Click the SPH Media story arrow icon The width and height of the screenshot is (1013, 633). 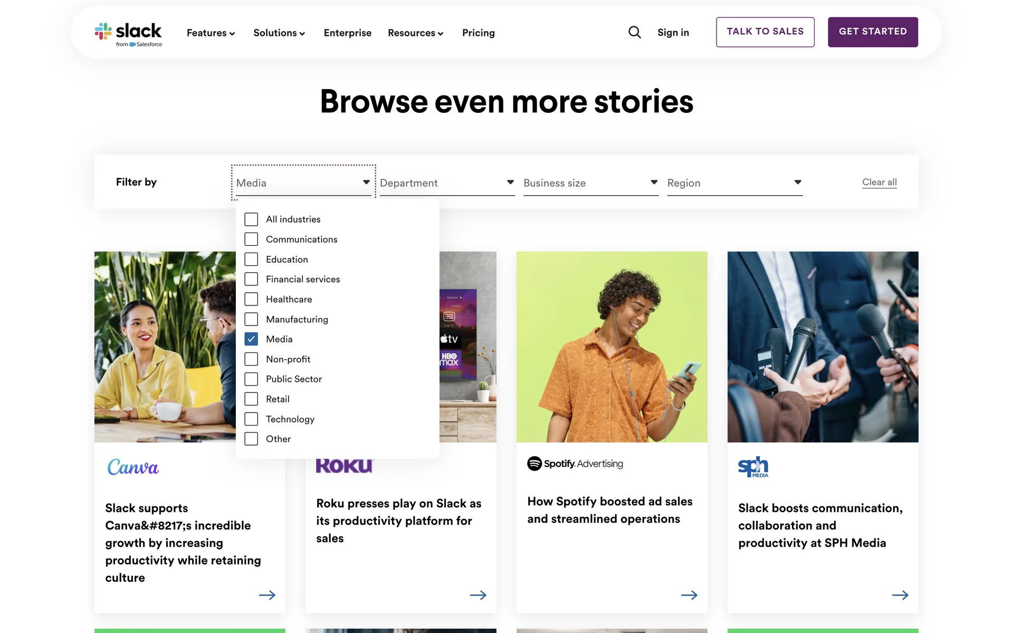point(900,595)
